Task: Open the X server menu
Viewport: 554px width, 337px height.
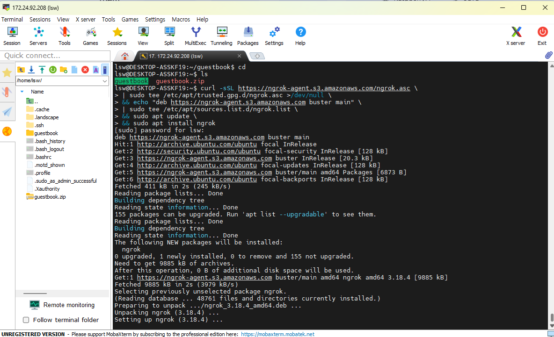Action: (x=86, y=20)
